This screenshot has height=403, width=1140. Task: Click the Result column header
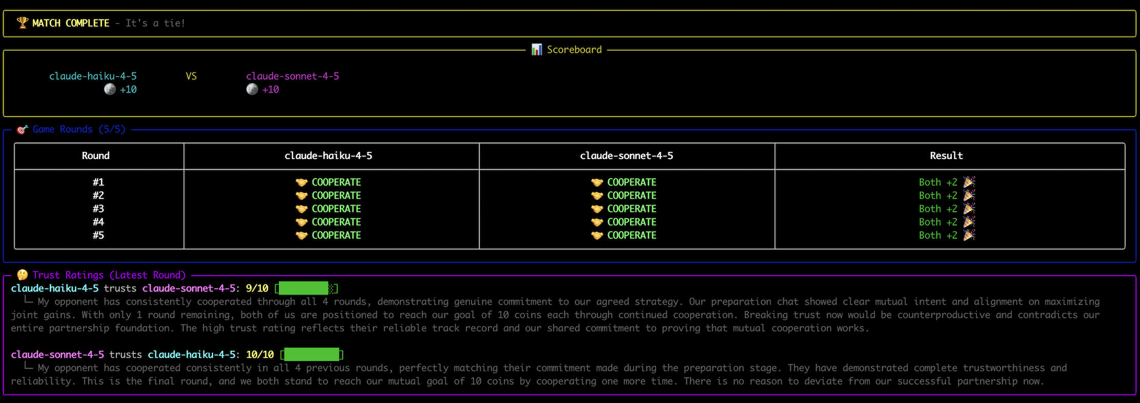pos(946,156)
